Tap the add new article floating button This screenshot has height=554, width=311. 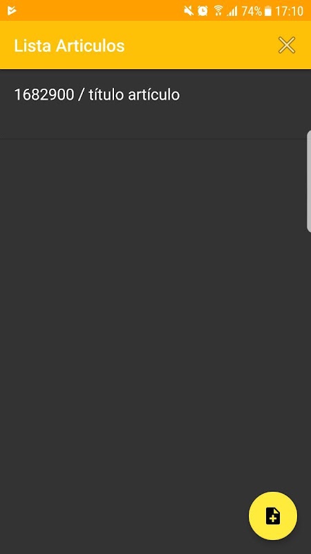point(273,516)
